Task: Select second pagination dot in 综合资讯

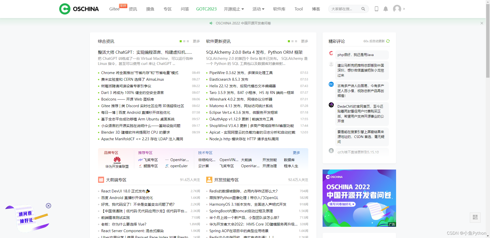Action: click(184, 41)
